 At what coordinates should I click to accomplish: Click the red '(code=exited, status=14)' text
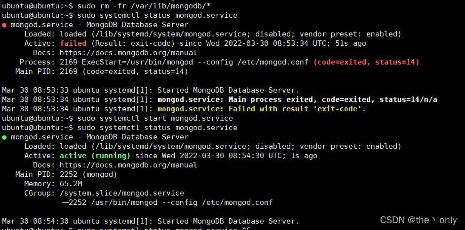pos(366,63)
